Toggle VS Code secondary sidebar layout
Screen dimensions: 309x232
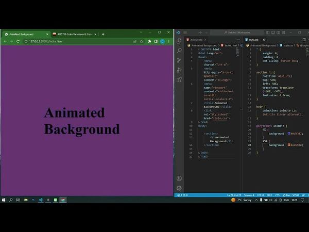click(x=278, y=32)
